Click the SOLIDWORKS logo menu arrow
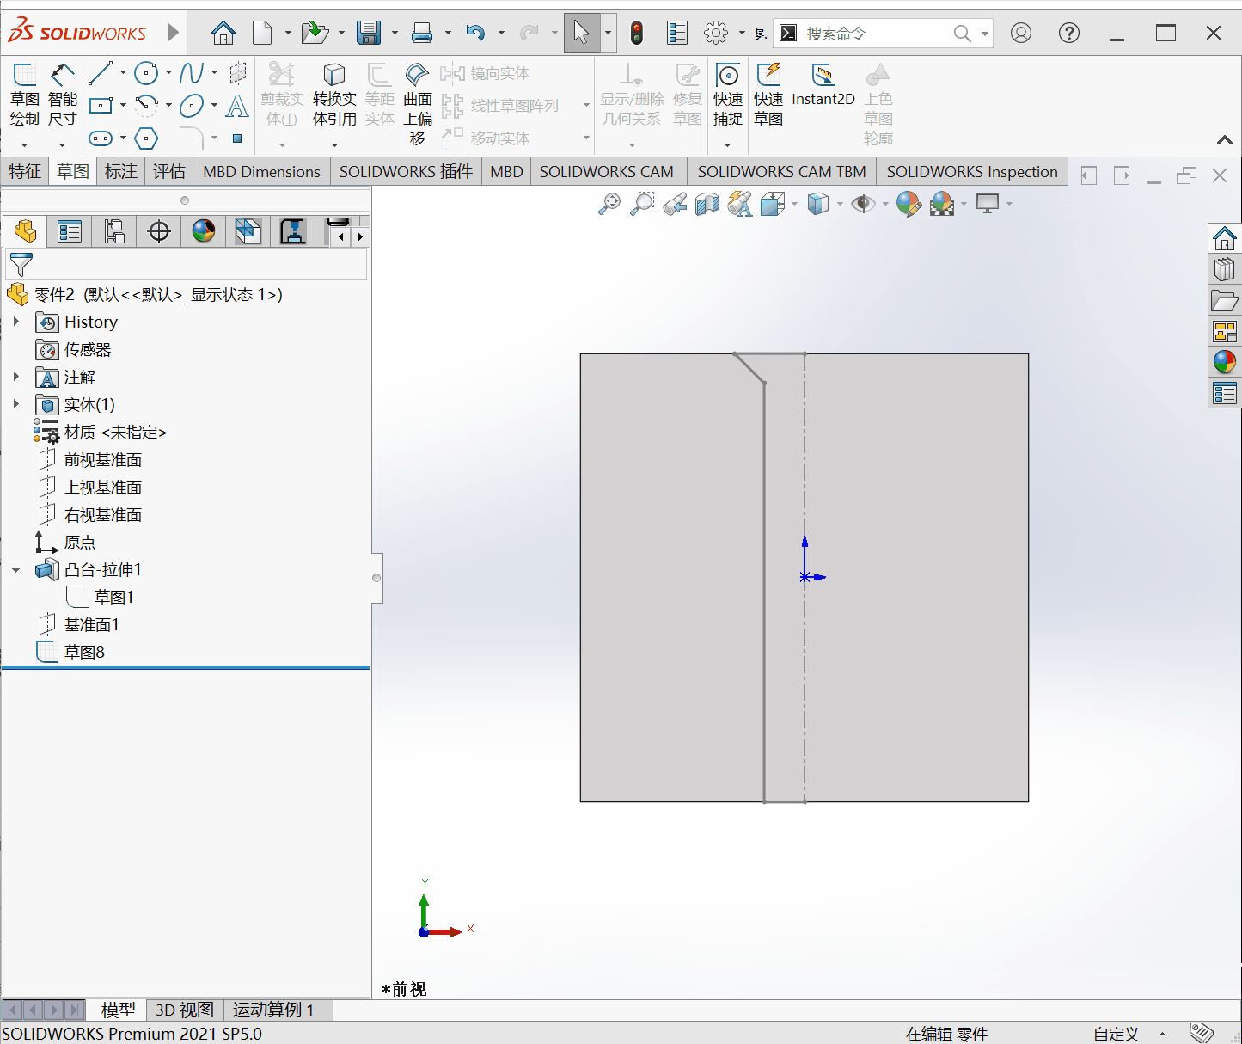 click(x=174, y=33)
